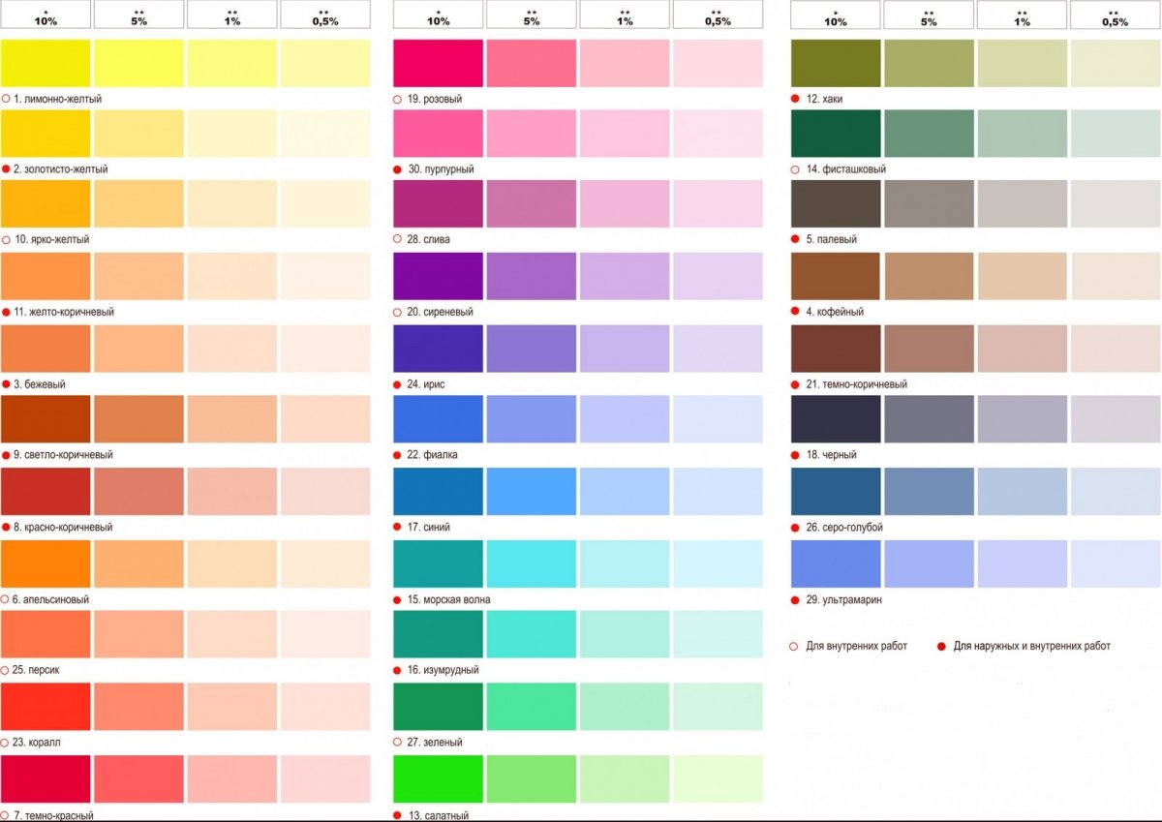Select the 1% swatch of ультрамарин

tap(1022, 563)
